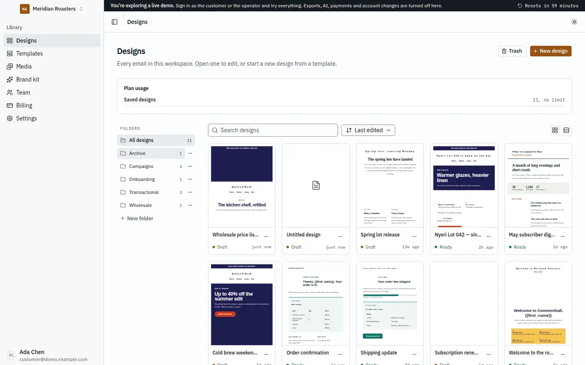
Task: Toggle the light/dark theme sun icon
Action: click(x=574, y=22)
